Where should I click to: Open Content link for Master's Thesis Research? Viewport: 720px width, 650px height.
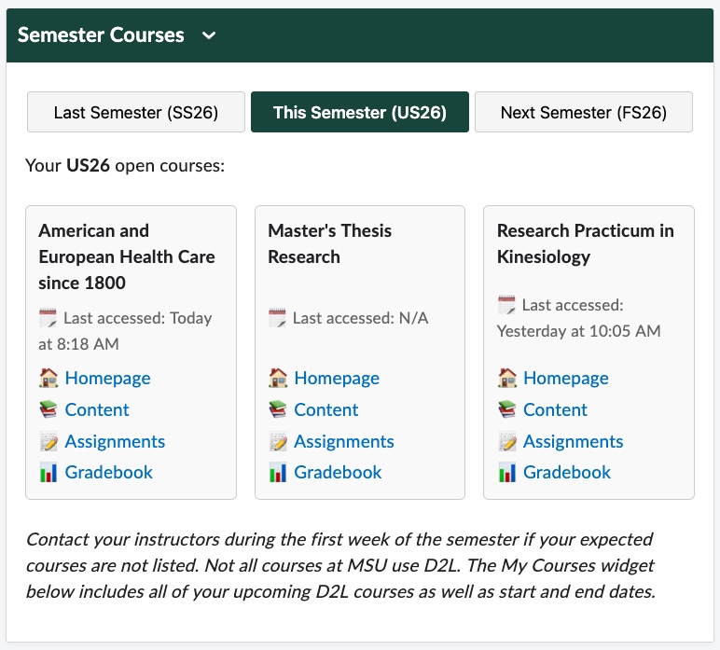(x=326, y=409)
